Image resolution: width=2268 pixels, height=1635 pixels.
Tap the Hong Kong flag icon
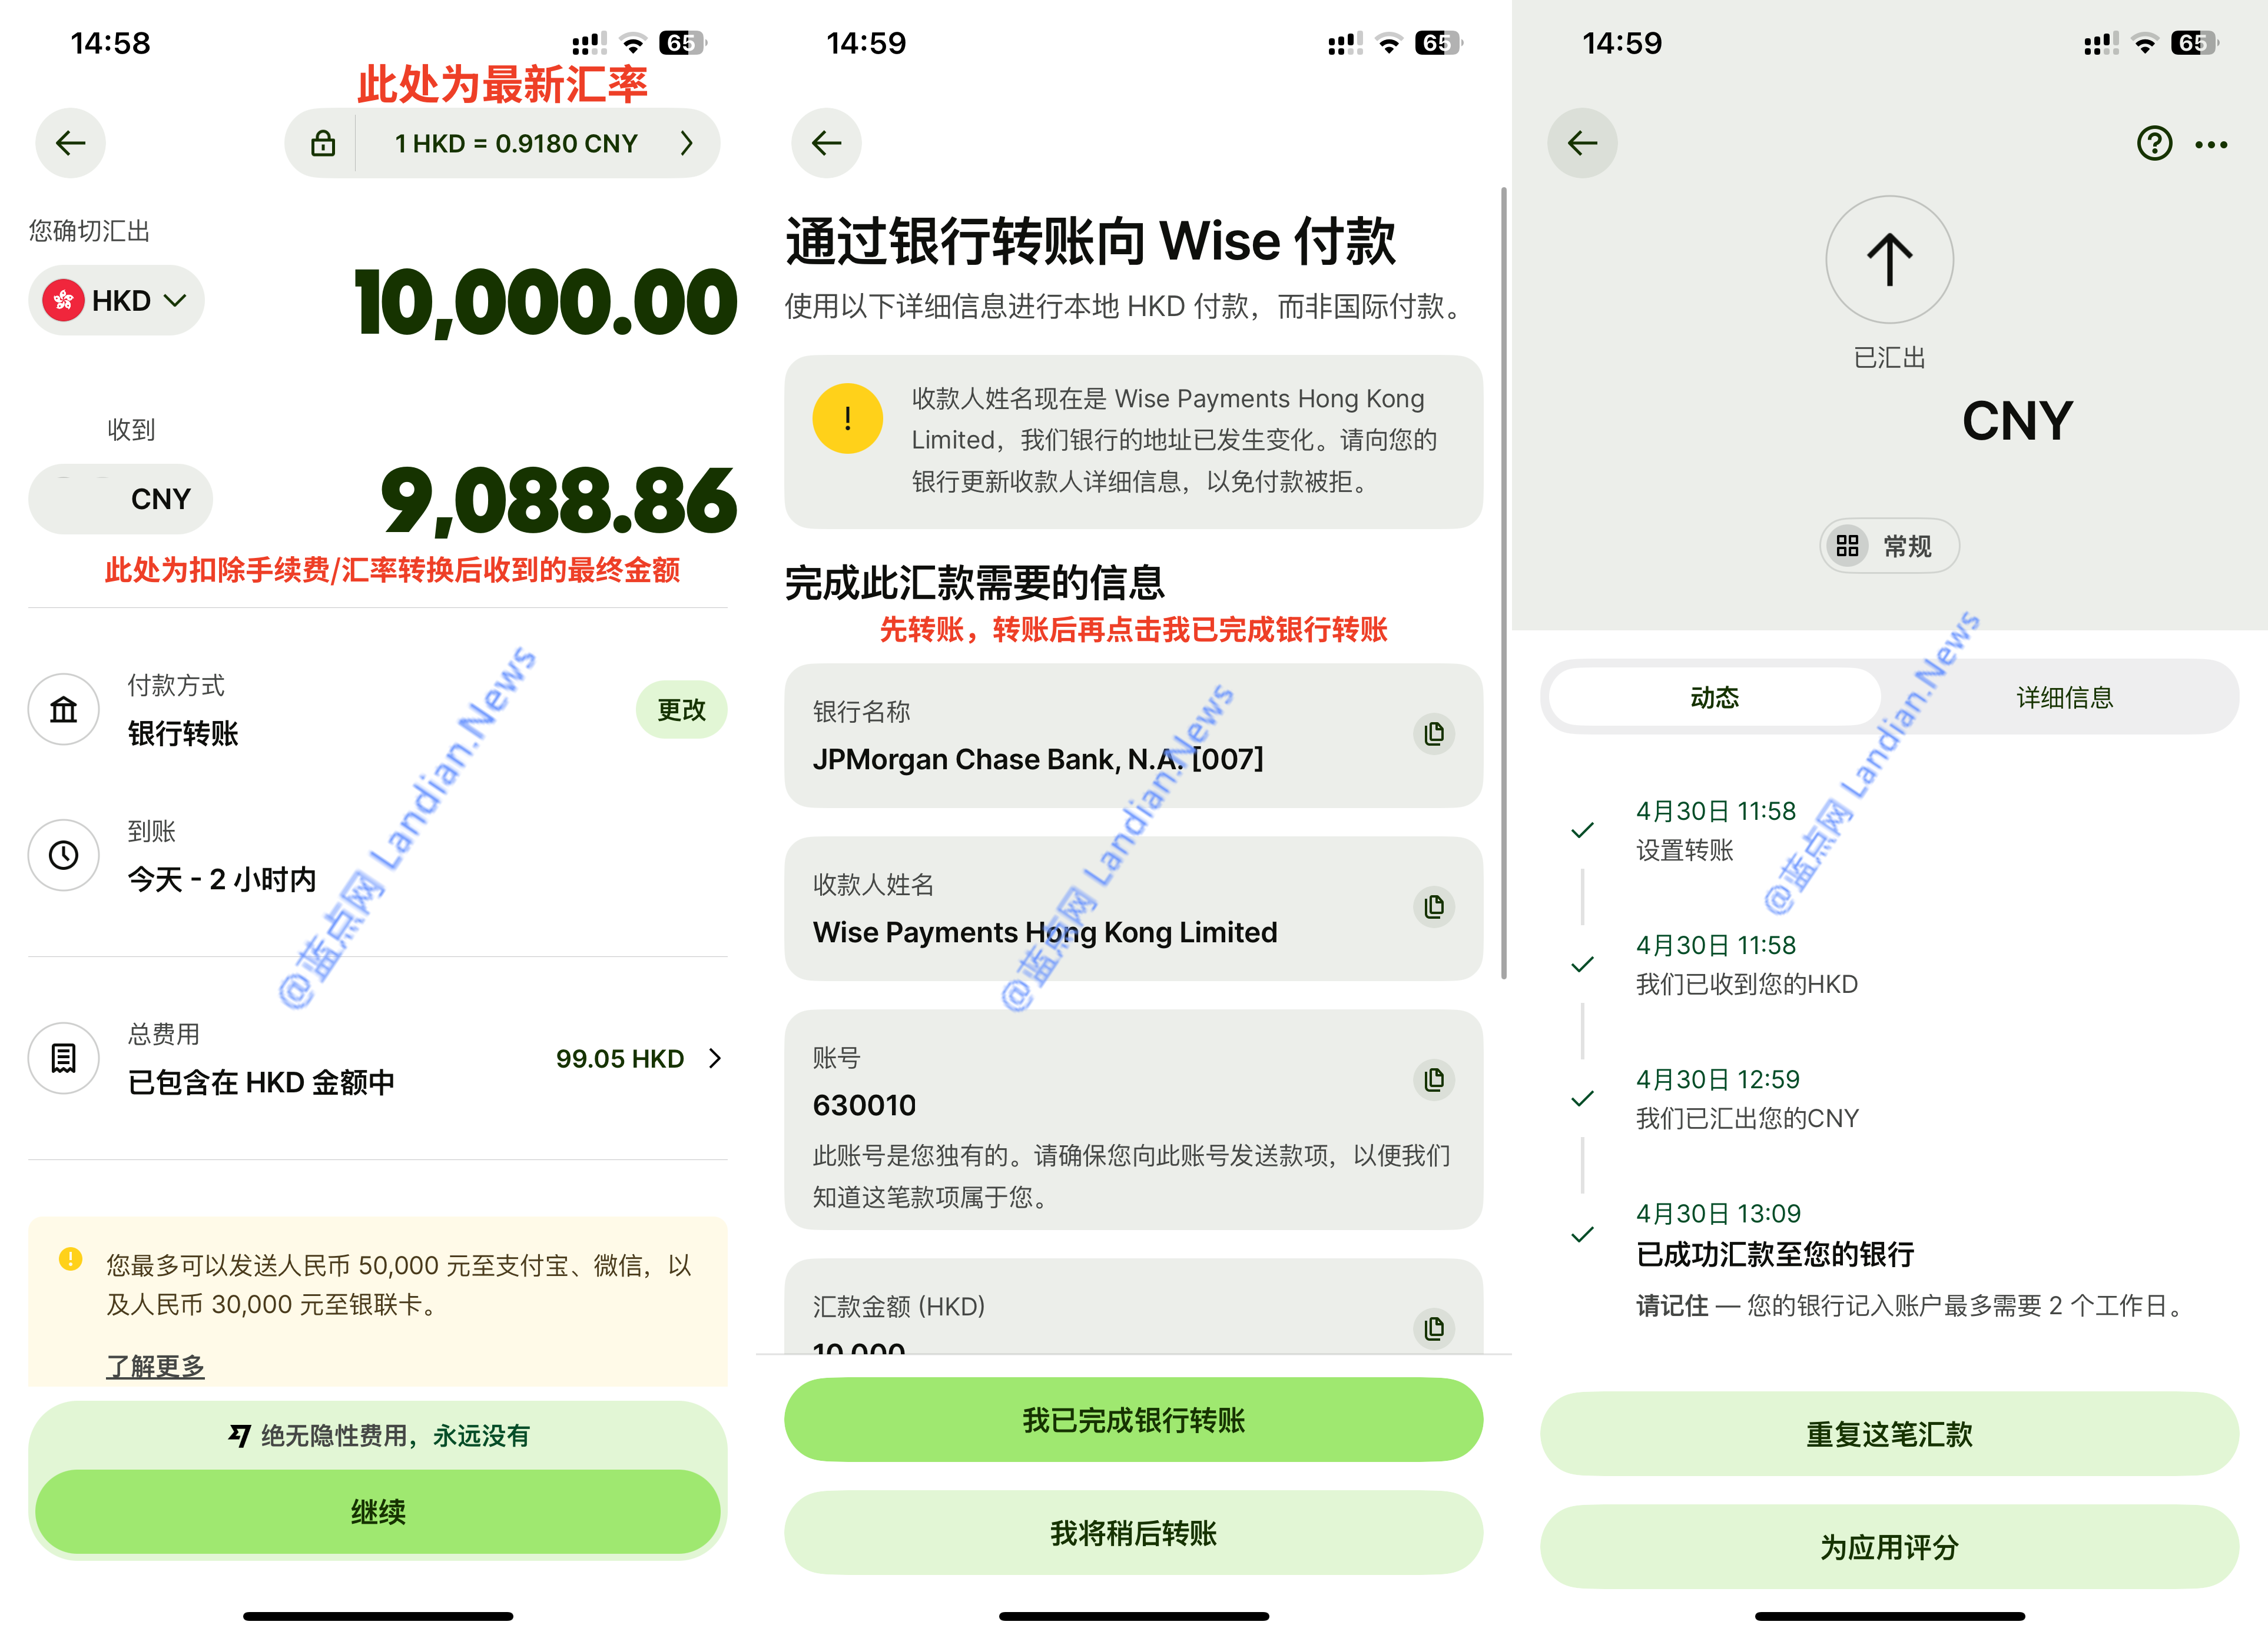coord(63,300)
